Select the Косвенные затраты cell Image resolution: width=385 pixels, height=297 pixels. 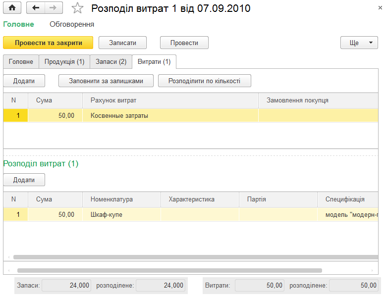(x=170, y=115)
